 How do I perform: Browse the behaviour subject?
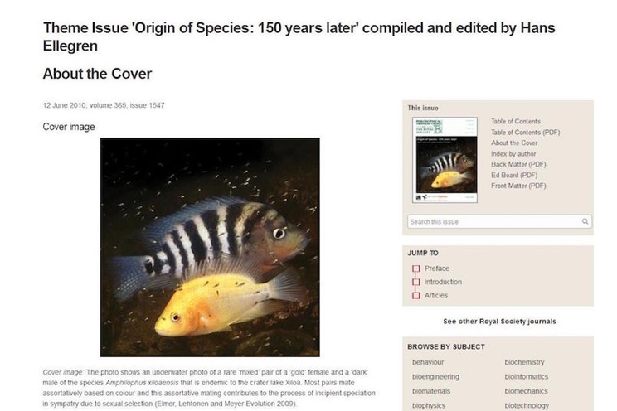430,362
